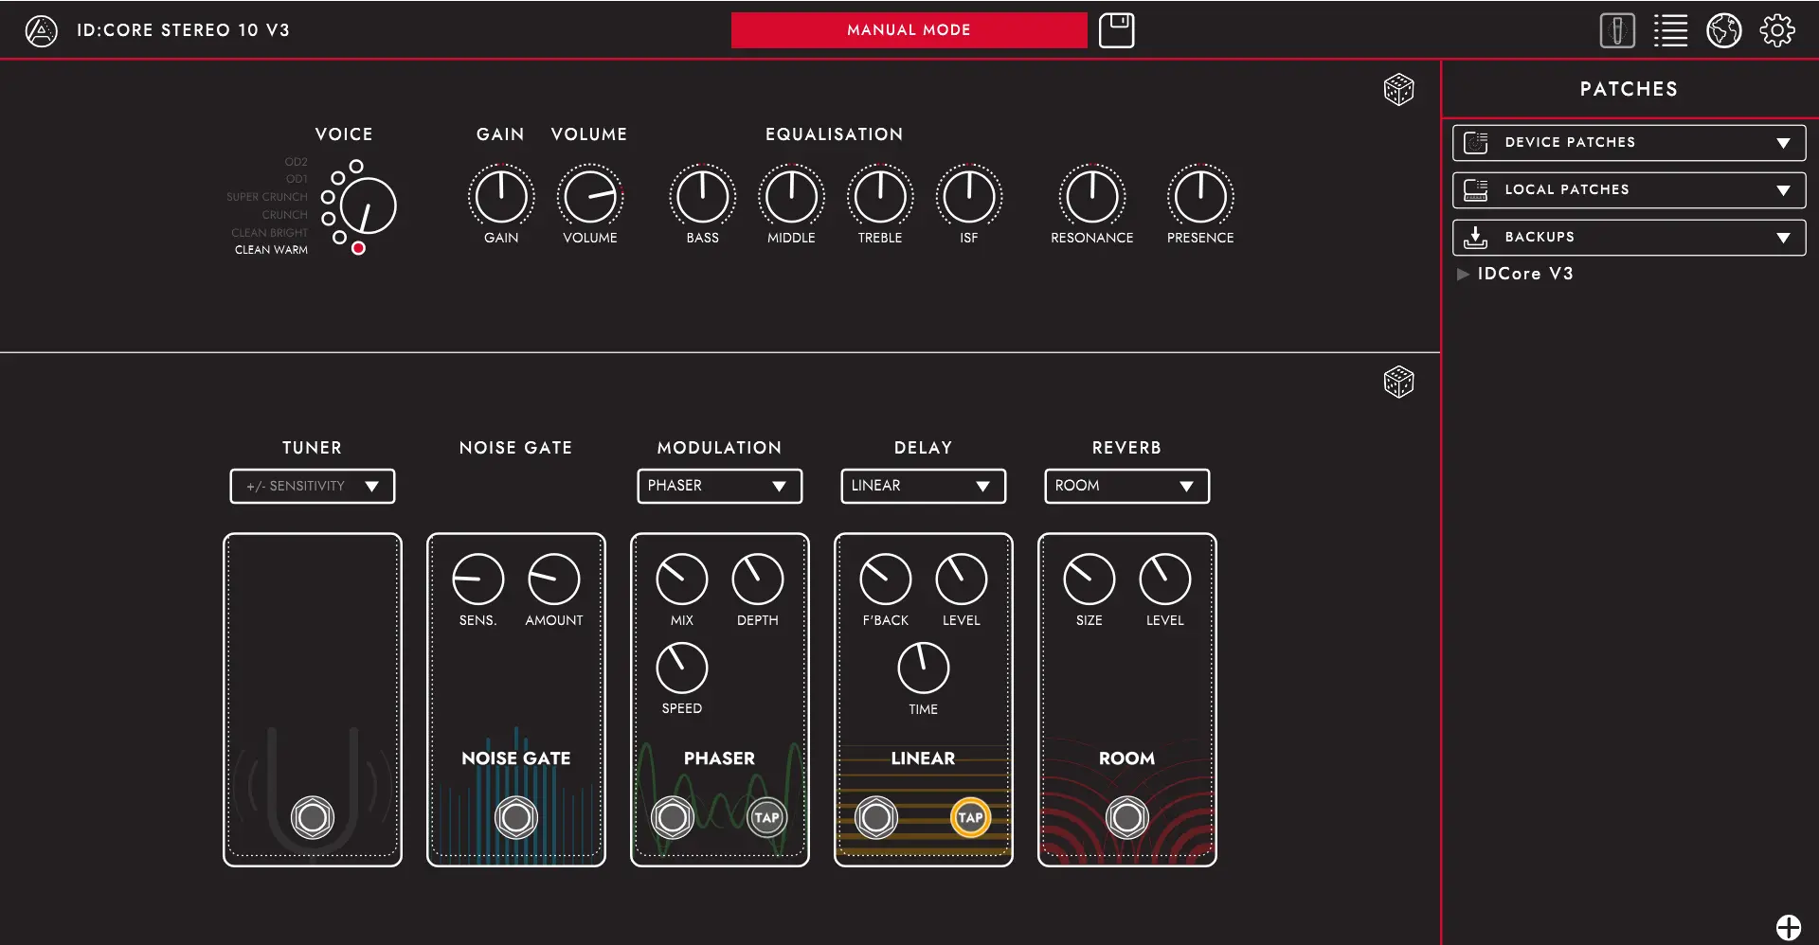
Task: Open the tuner view icon in the header
Action: [x=1617, y=30]
